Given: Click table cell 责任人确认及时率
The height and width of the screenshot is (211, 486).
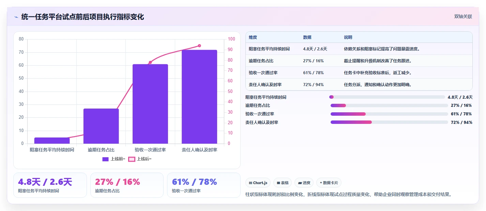Looking at the screenshot, I should click(265, 85).
